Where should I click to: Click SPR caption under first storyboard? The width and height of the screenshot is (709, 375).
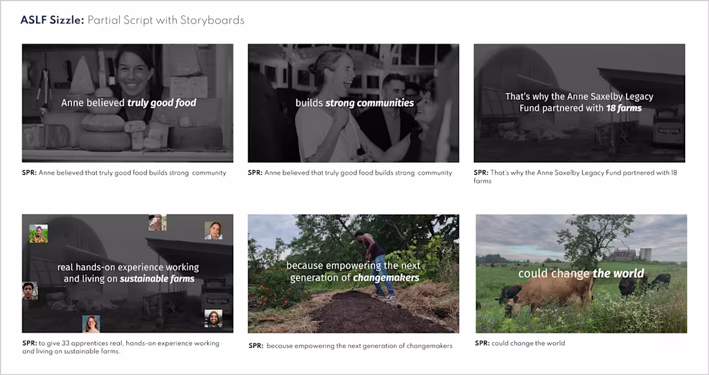[x=124, y=173]
